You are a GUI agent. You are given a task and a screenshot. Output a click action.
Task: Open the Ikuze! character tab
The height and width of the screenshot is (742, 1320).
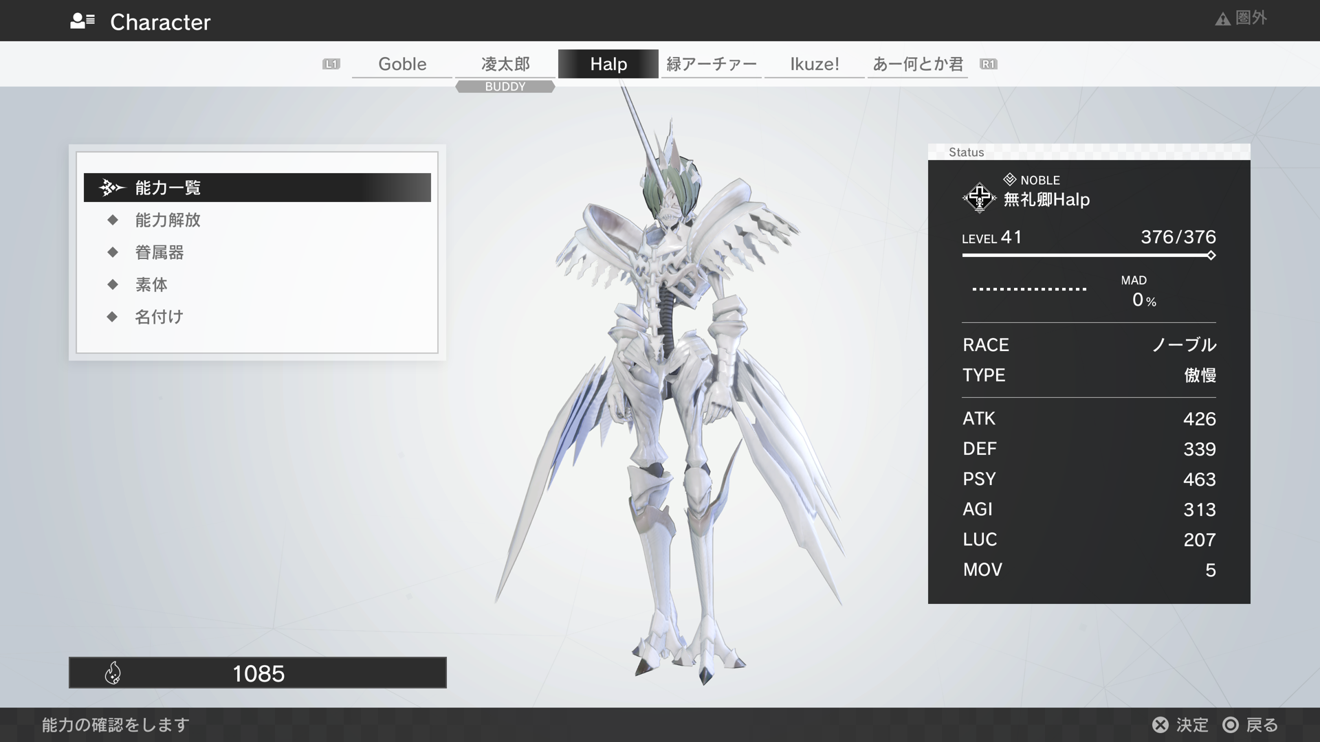click(x=815, y=64)
